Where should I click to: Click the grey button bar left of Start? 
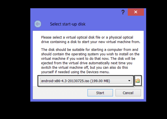click(x=60, y=93)
